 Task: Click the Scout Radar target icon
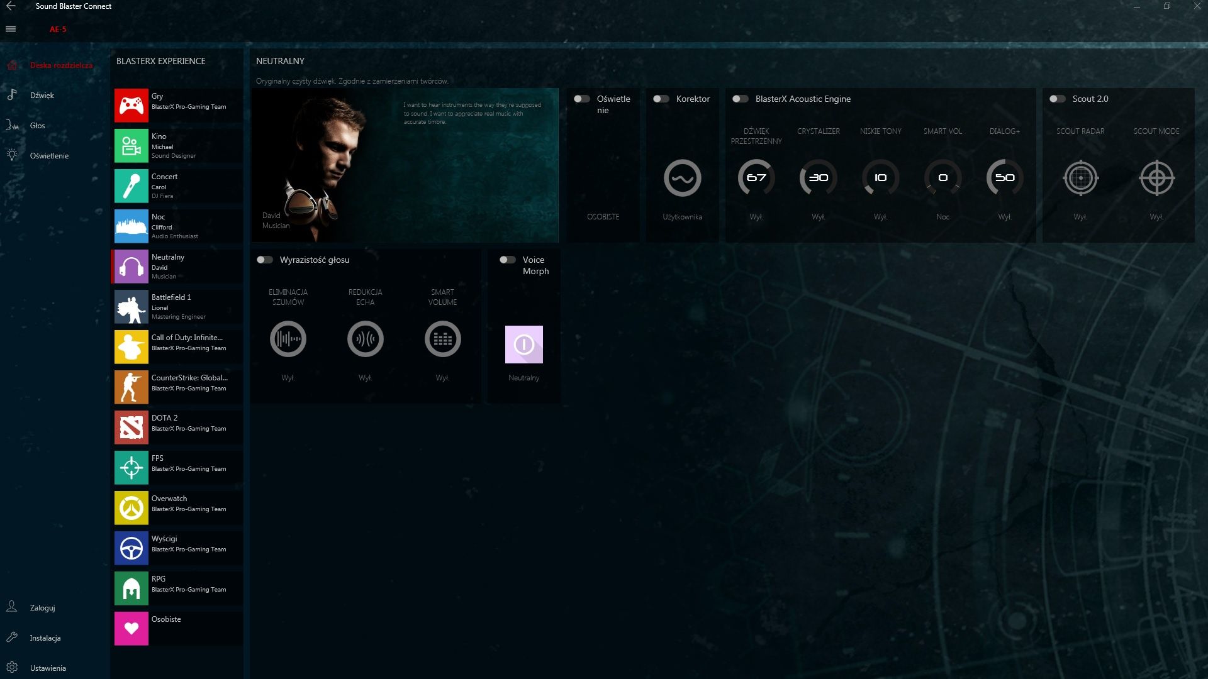[1080, 178]
